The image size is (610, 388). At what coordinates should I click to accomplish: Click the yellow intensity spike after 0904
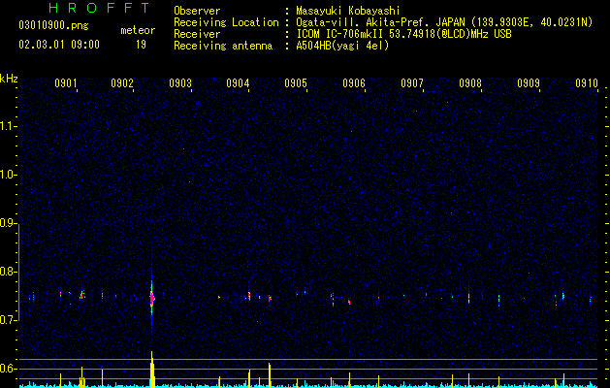point(270,375)
